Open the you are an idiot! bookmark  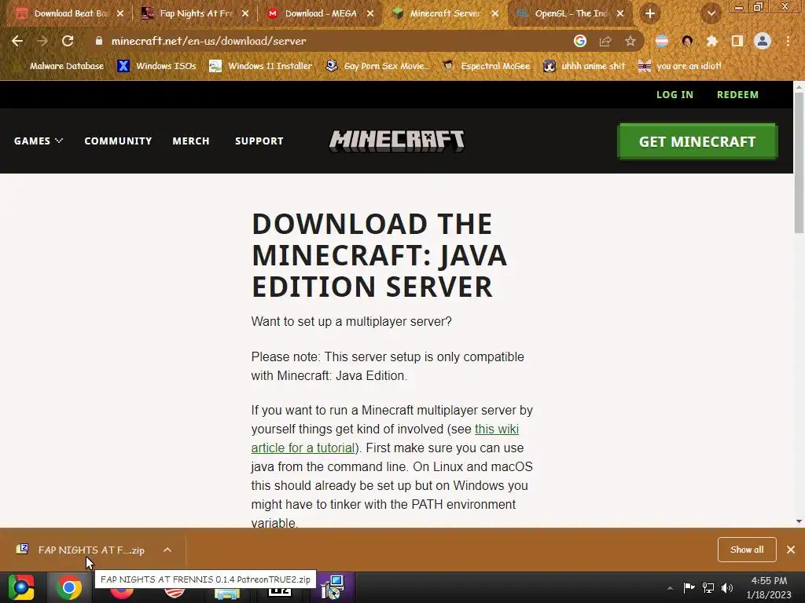(x=679, y=66)
